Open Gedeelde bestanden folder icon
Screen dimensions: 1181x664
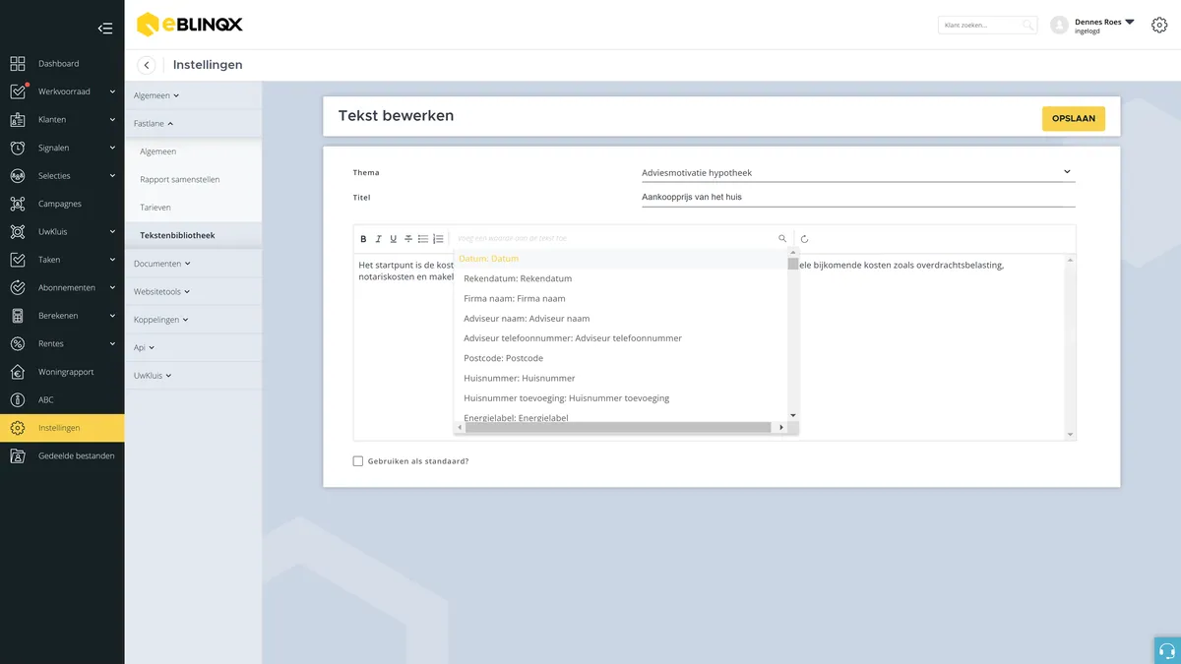click(18, 456)
